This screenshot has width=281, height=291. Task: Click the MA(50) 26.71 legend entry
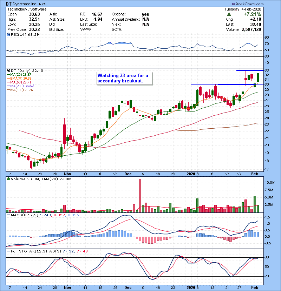[19, 82]
